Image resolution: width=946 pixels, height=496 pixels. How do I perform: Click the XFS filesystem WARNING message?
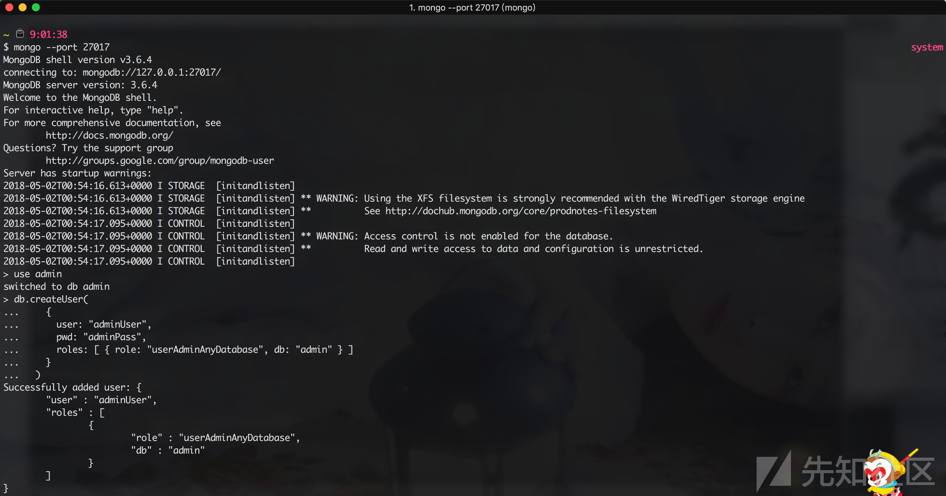(561, 199)
